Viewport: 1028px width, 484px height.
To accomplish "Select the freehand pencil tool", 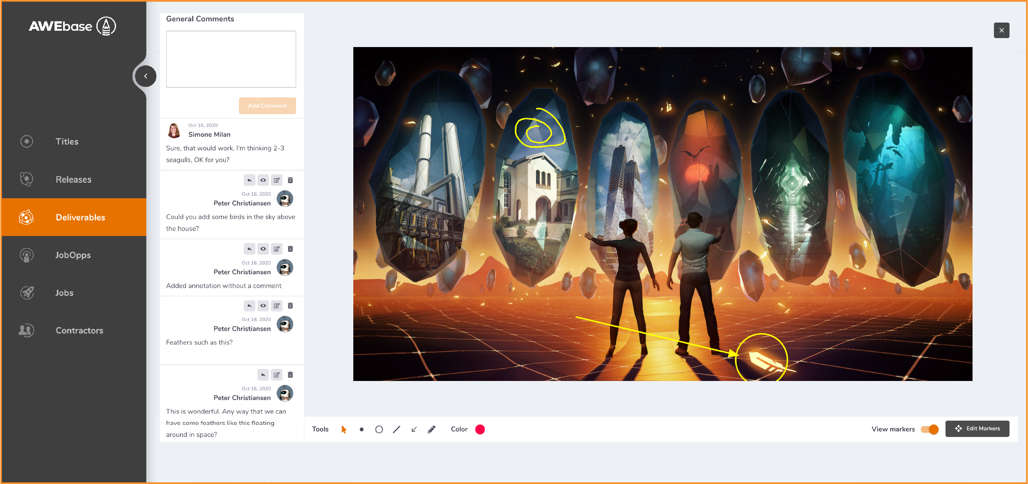I will pos(432,429).
